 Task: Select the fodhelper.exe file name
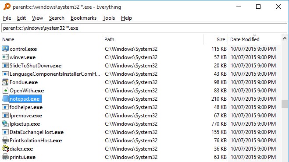point(26,107)
